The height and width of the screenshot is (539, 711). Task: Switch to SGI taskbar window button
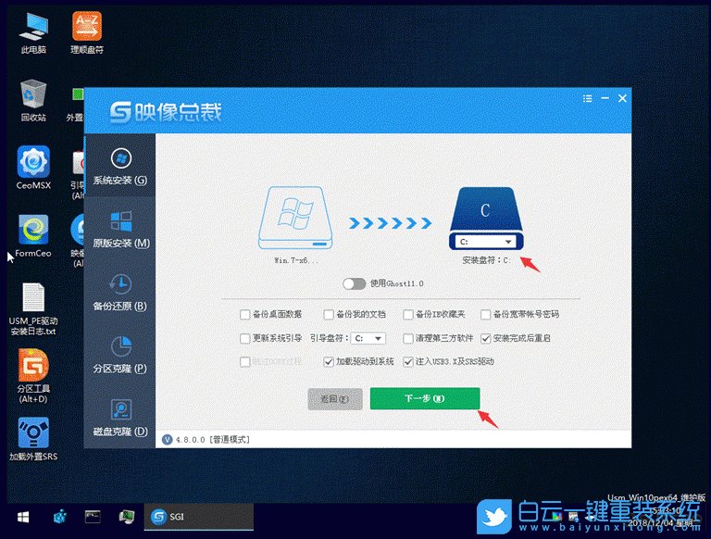199,517
